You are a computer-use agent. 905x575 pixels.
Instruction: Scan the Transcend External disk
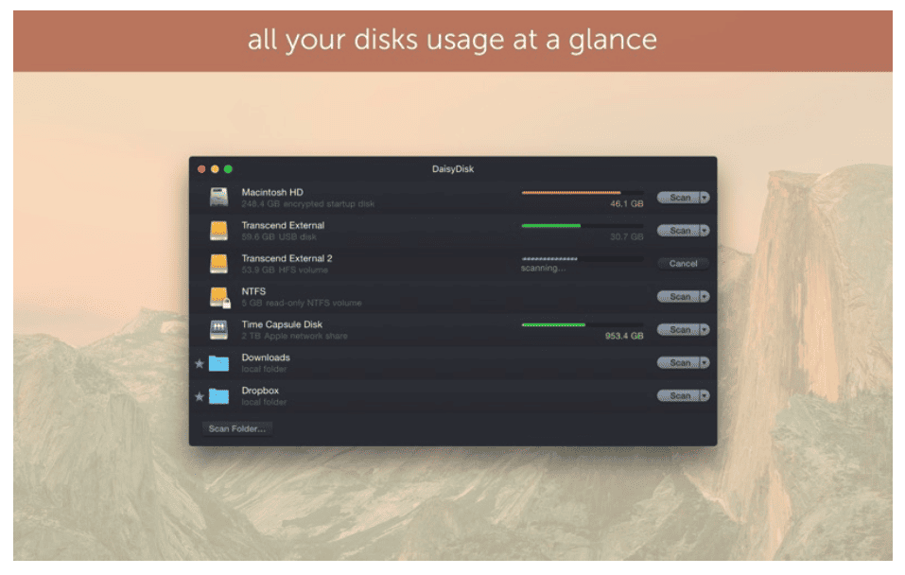tap(679, 231)
